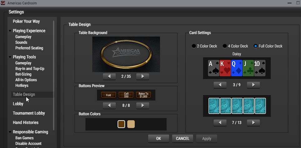
Task: Click the Queen of diamonds card preview
Action: tap(237, 68)
